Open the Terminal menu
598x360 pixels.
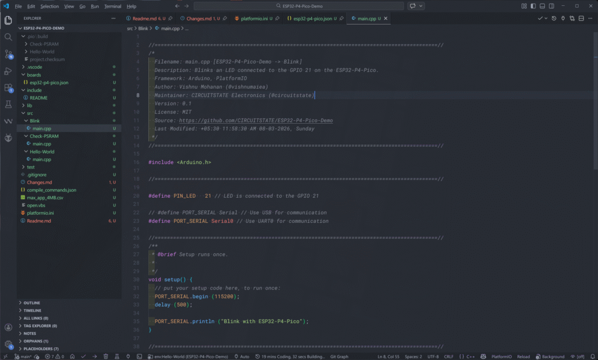(112, 6)
